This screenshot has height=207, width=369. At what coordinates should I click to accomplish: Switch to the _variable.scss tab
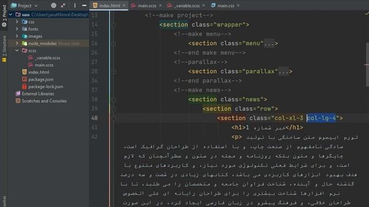click(187, 6)
